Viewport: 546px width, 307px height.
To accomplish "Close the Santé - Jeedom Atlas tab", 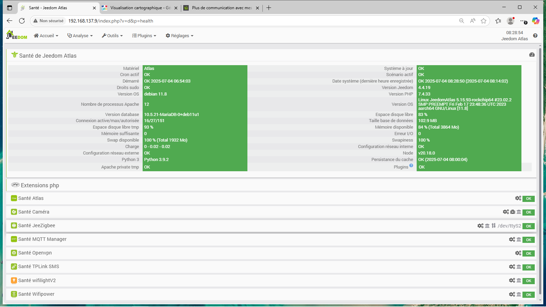I will click(94, 8).
